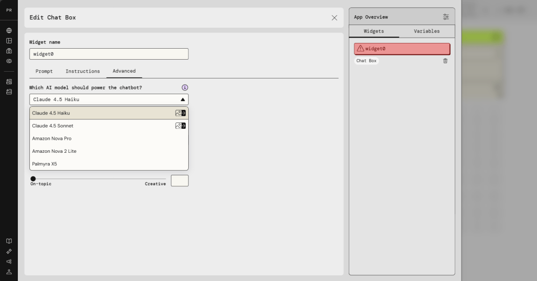Viewport: 537px width, 281px height.
Task: Click the On-topic to Creative slider handle
Action: [33, 179]
